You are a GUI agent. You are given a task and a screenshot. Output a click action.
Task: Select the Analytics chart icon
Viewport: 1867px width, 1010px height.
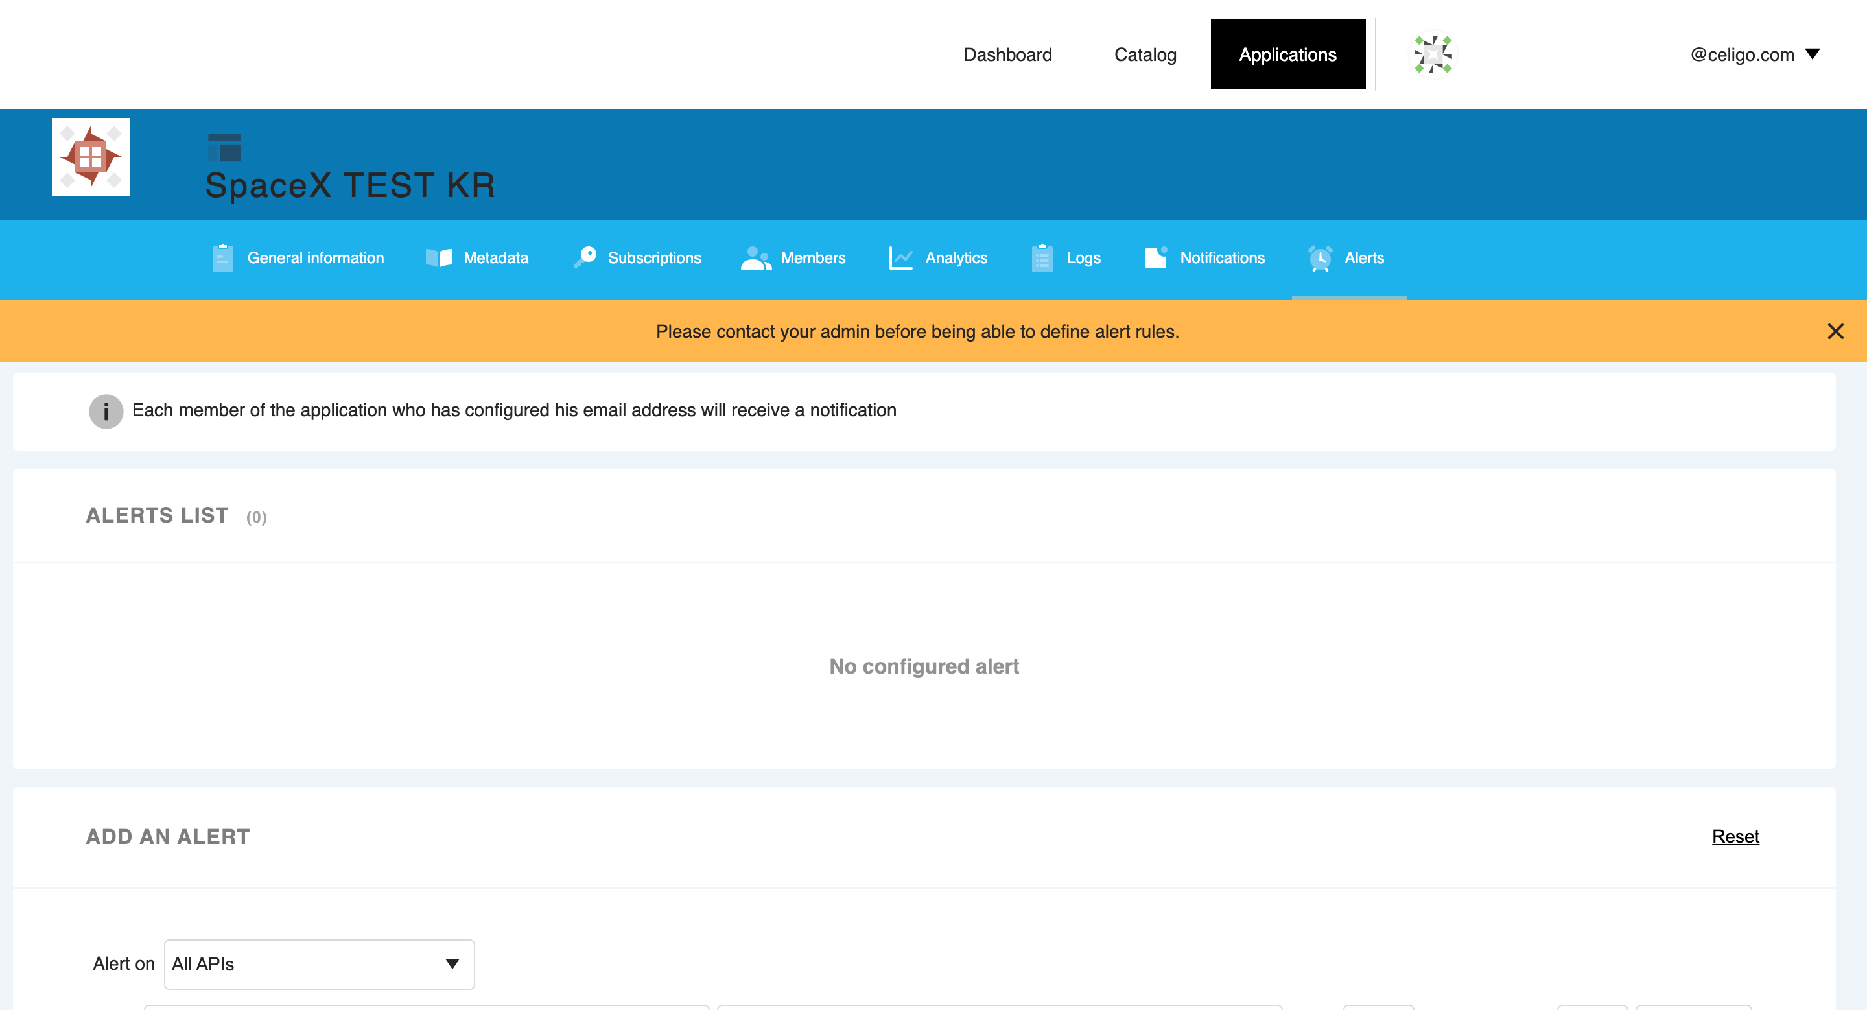pyautogui.click(x=900, y=258)
